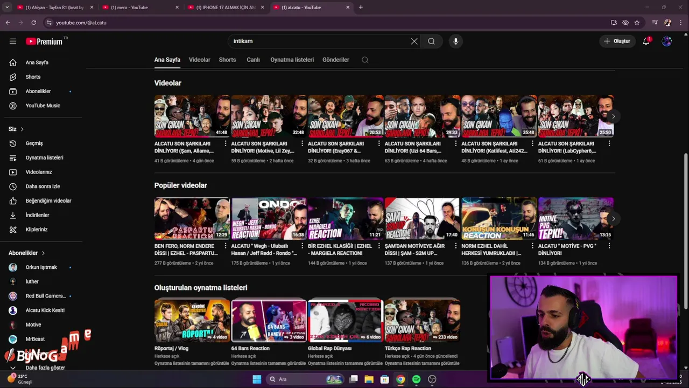Switch to Ahiyan - Tayfan R1 browser tab
This screenshot has height=388, width=689.
coord(55,8)
